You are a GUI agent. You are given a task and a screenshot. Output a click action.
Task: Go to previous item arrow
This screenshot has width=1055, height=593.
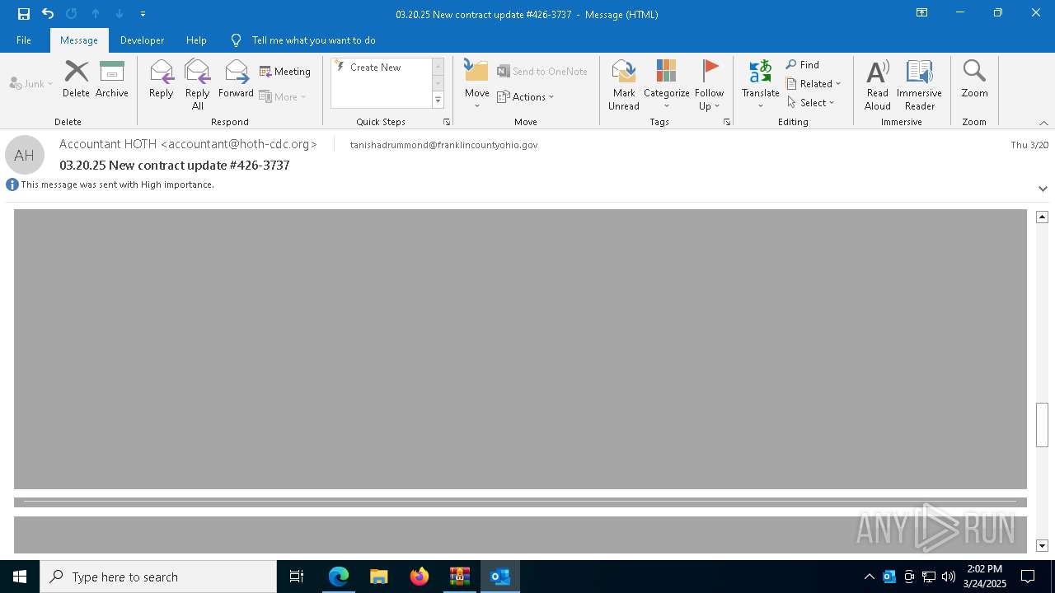(x=96, y=14)
